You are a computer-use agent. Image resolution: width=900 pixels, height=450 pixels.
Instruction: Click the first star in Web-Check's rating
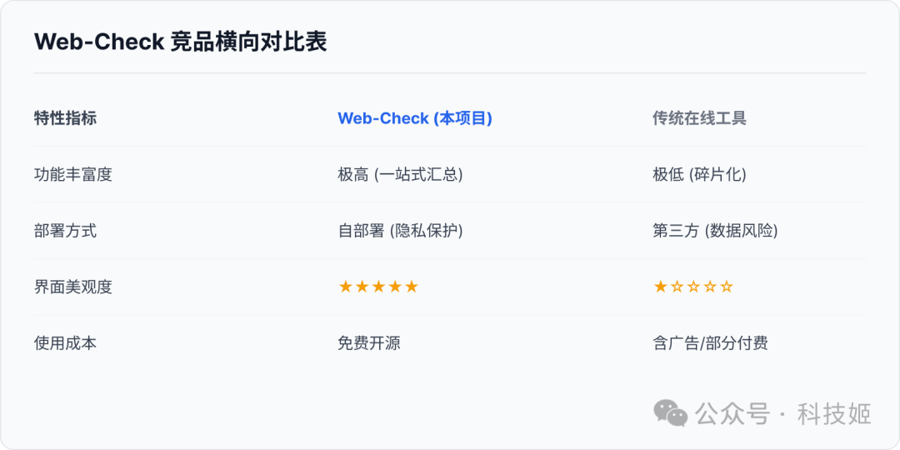(x=346, y=287)
